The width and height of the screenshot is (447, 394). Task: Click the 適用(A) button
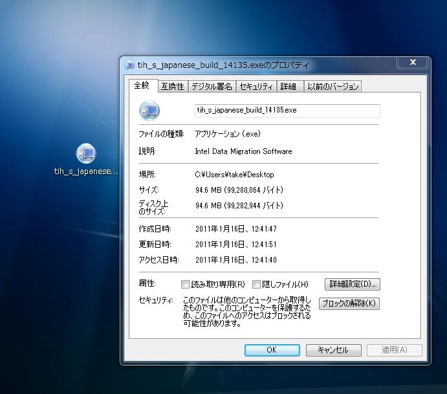pos(394,350)
